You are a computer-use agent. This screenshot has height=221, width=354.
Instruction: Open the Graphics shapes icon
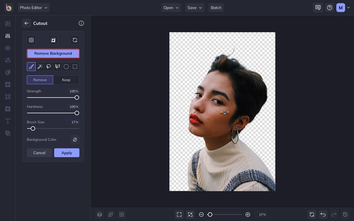[7, 97]
